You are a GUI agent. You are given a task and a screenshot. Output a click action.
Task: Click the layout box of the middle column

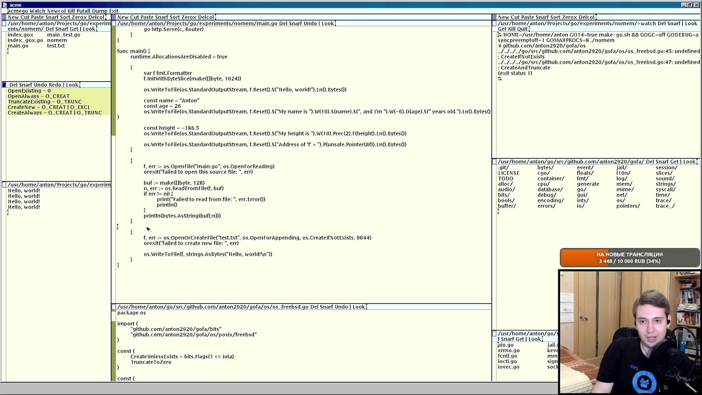pyautogui.click(x=114, y=17)
